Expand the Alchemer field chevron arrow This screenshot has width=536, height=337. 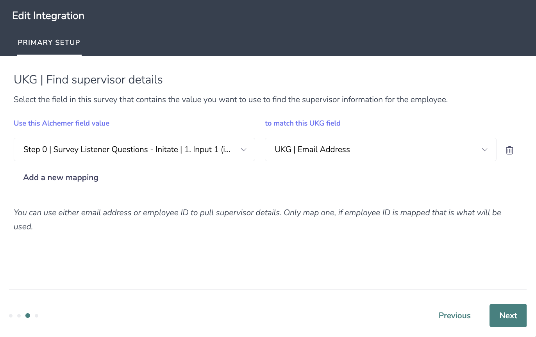pos(243,149)
